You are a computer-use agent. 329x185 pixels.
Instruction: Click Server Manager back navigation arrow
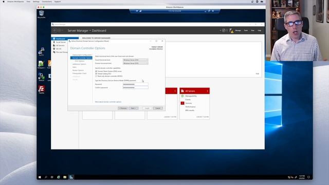55,30
